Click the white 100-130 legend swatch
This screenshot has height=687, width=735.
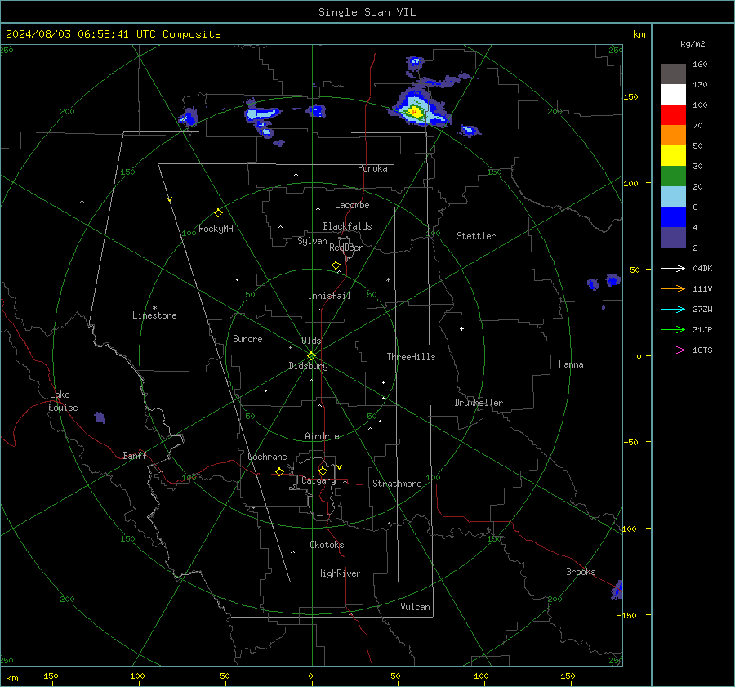click(x=673, y=95)
